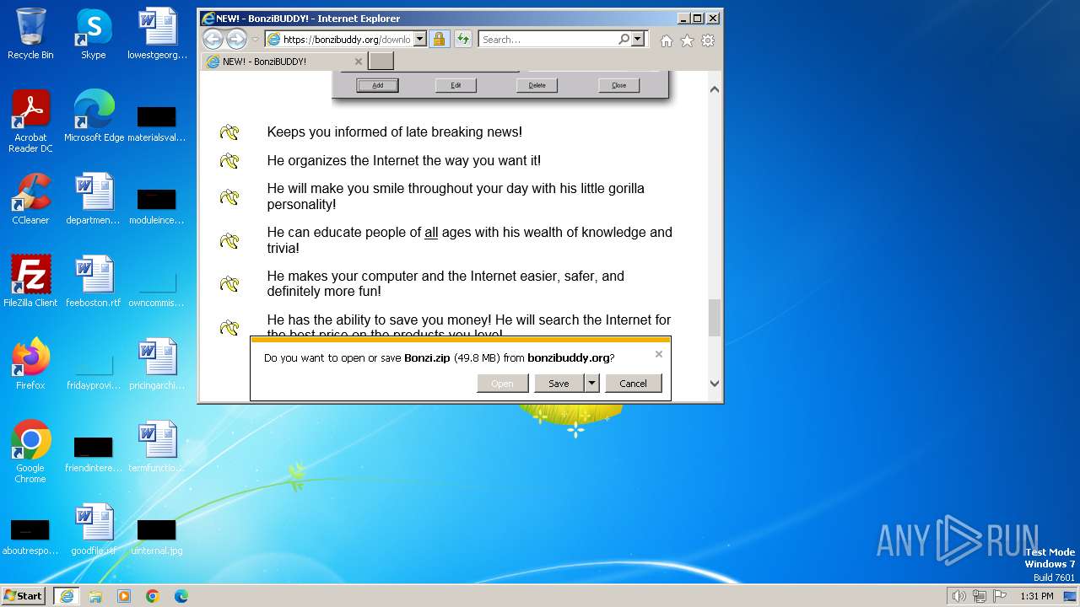This screenshot has width=1080, height=607.
Task: Open the IE Home page icon
Action: 667,40
